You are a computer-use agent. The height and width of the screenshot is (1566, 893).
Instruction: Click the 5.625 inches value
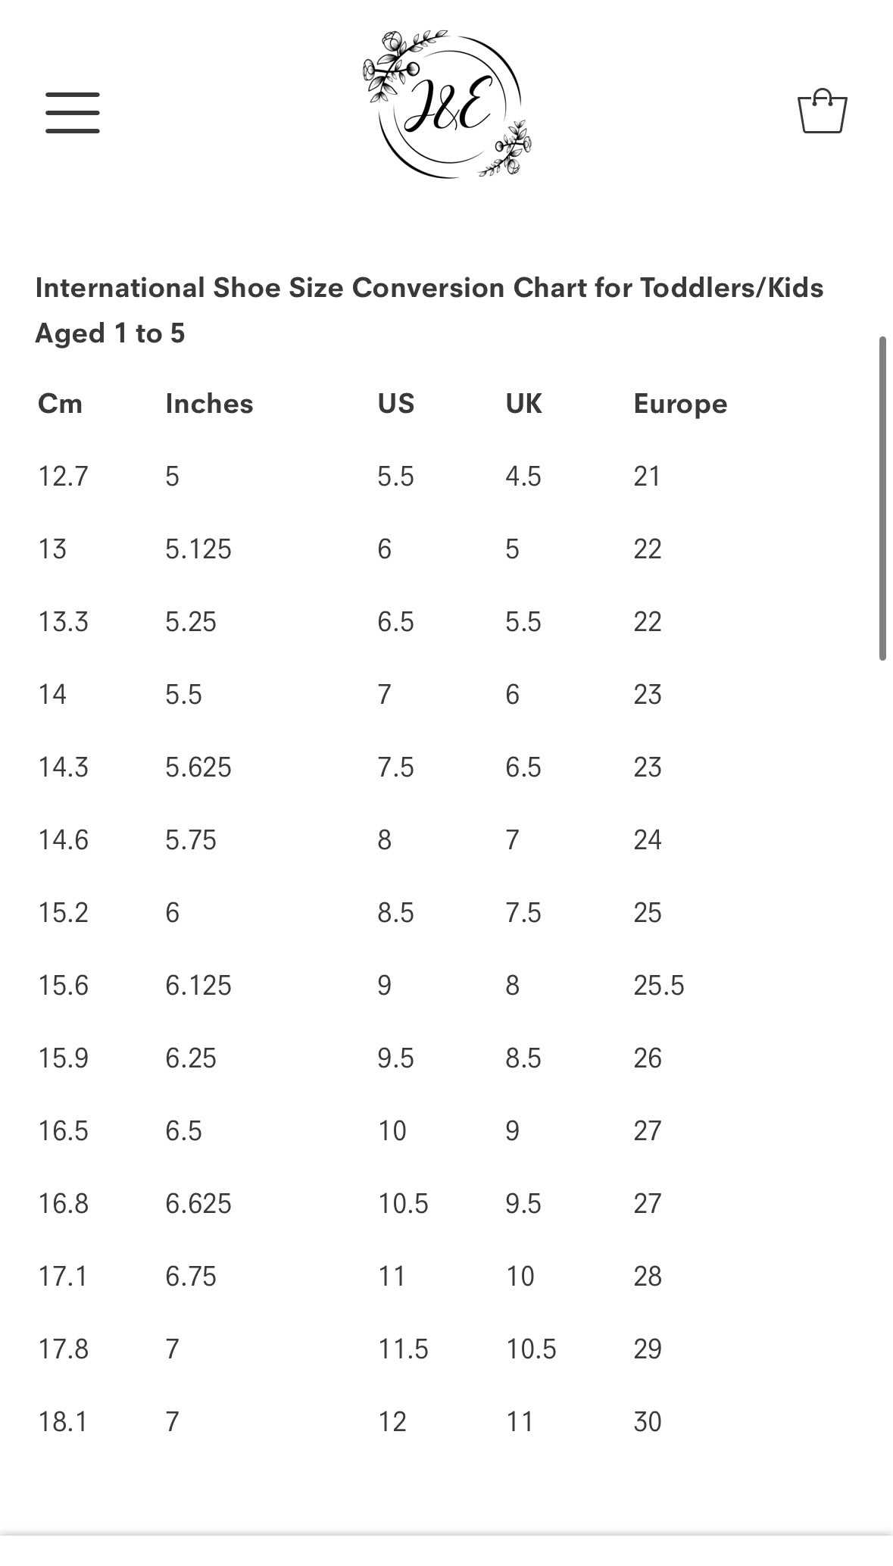[198, 767]
